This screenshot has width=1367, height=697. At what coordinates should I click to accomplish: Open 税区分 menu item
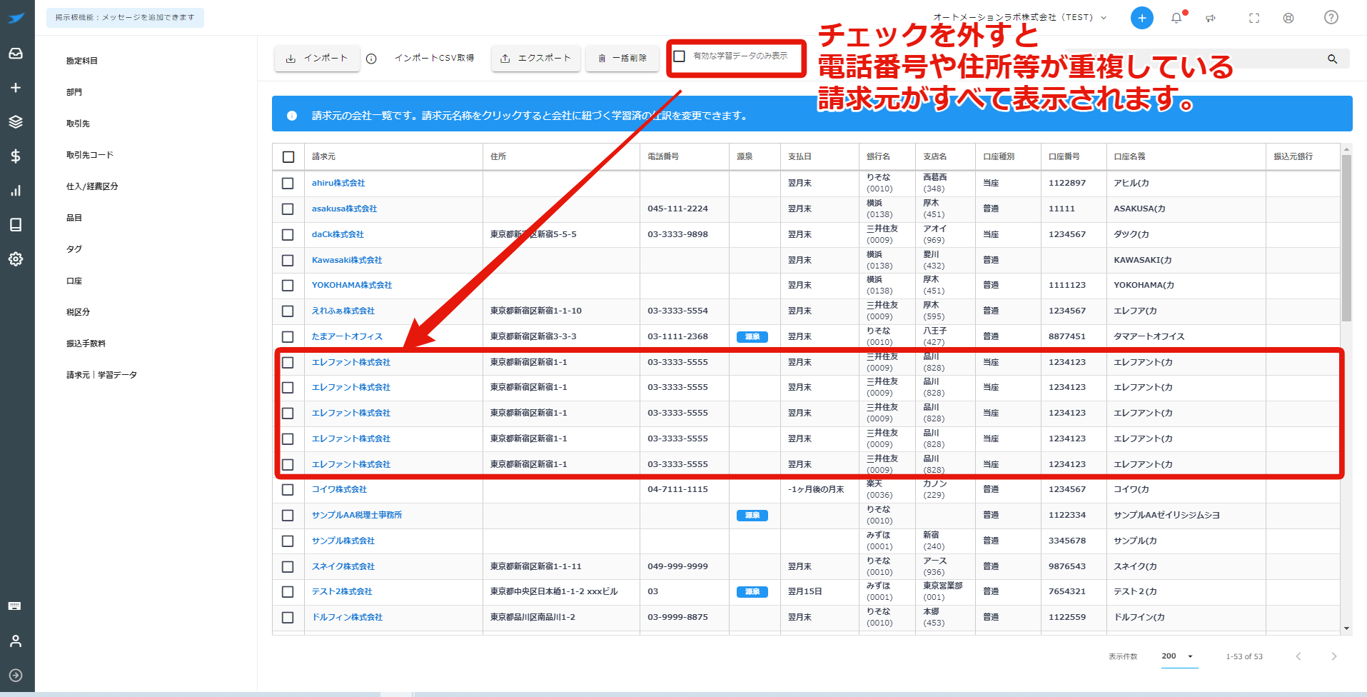78,312
